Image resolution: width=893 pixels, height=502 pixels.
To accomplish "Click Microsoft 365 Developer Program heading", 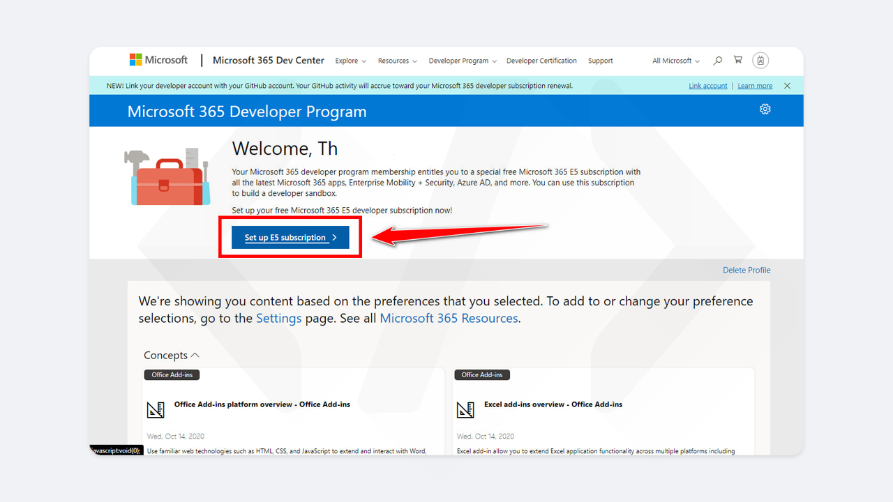I will pos(247,112).
